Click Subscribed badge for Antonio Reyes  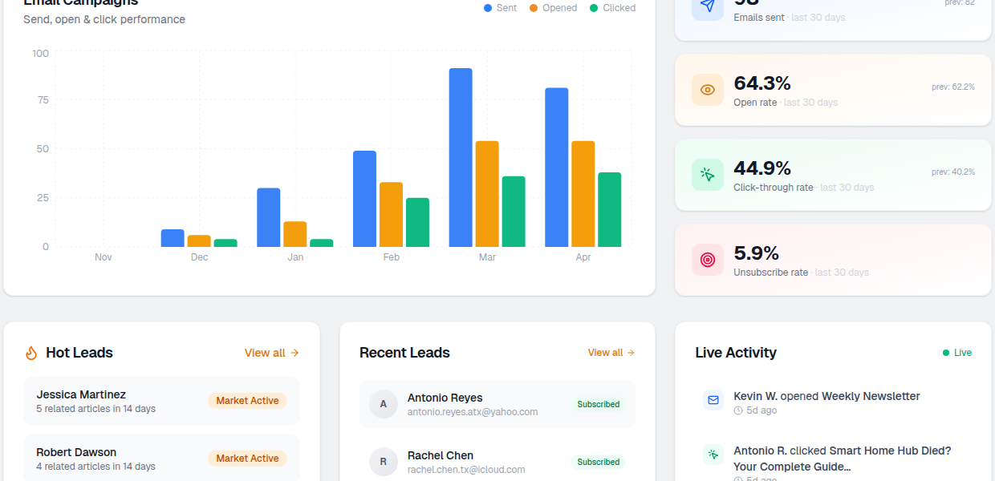(x=599, y=404)
